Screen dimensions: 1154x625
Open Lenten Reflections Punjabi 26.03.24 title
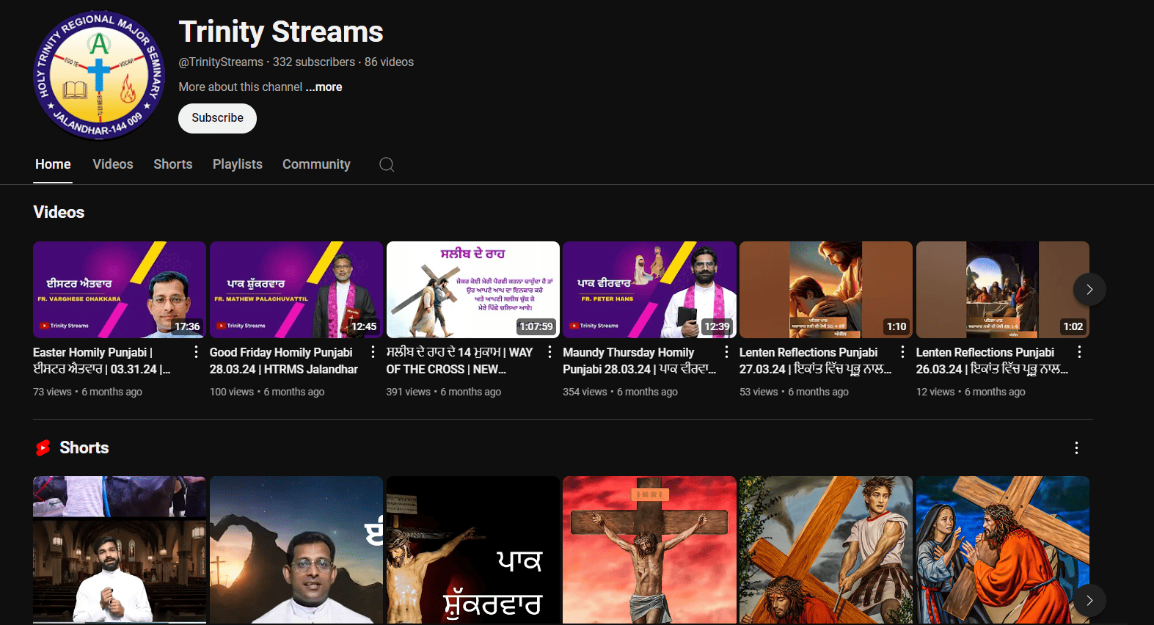(992, 361)
